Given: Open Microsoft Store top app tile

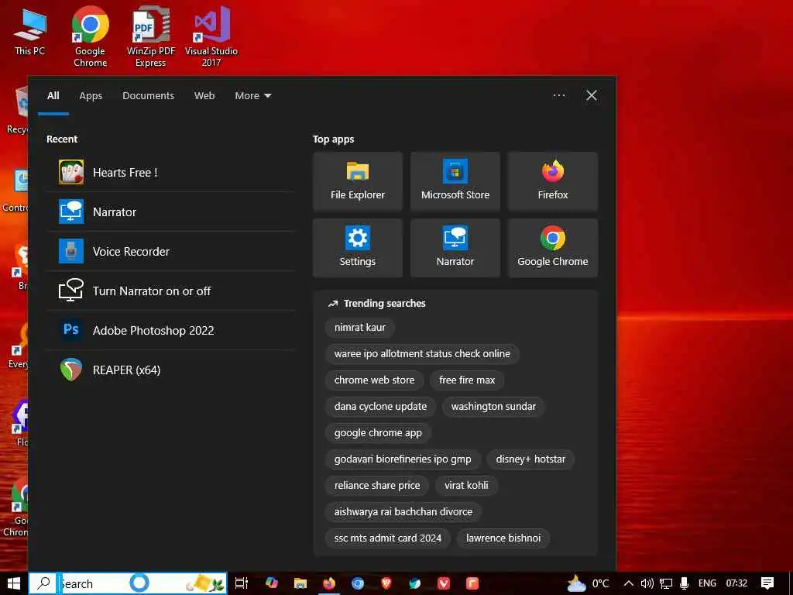Looking at the screenshot, I should [x=455, y=181].
